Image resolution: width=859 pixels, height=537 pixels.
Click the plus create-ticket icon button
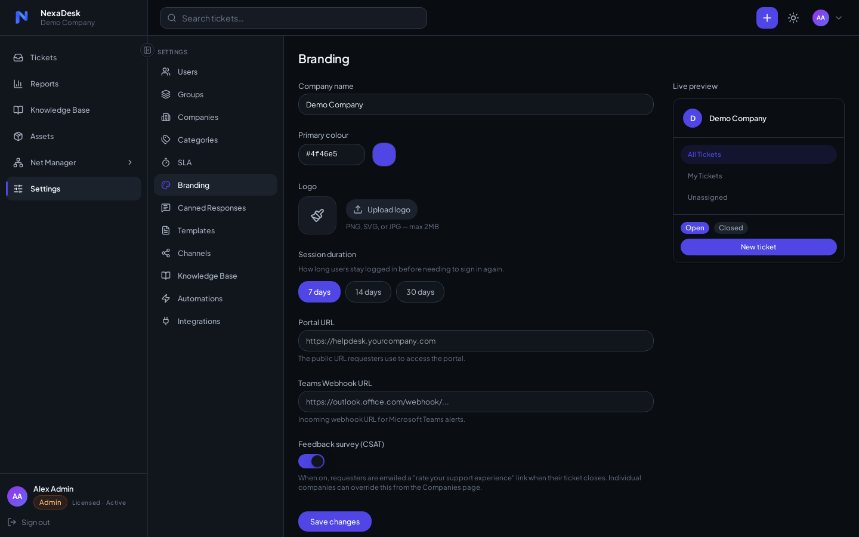click(x=767, y=18)
